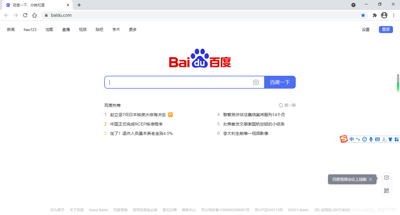400x215 pixels.
Task: Click the Baidu logo image
Action: pos(200,58)
